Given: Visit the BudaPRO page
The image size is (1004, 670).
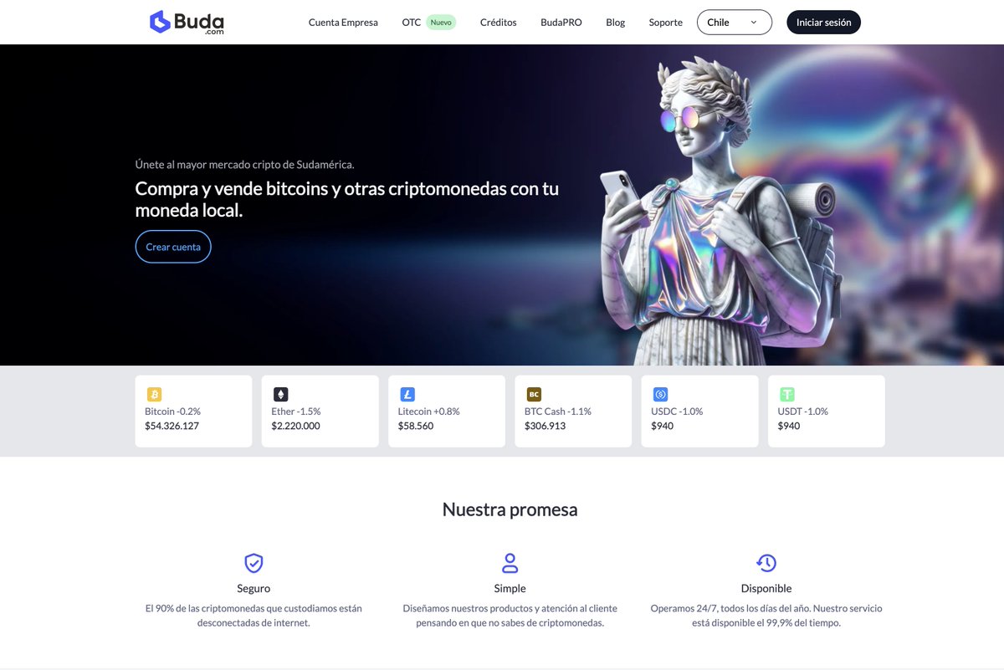Looking at the screenshot, I should point(561,23).
